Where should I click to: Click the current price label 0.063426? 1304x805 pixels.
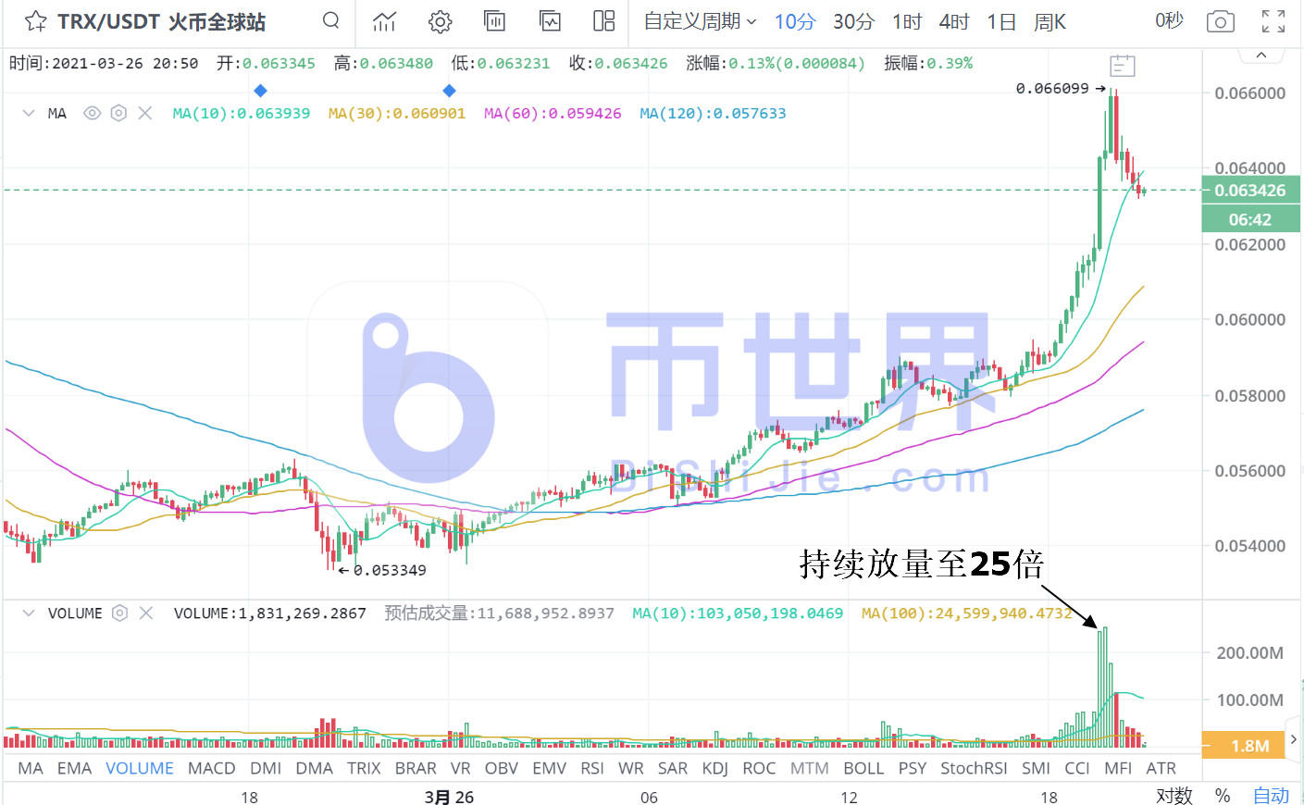(1250, 190)
